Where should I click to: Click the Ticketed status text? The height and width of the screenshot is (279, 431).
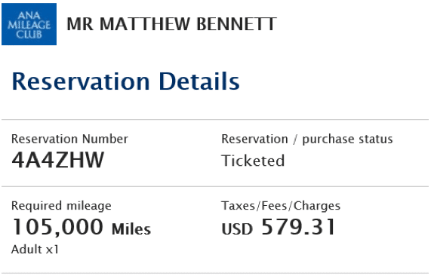[x=253, y=161]
